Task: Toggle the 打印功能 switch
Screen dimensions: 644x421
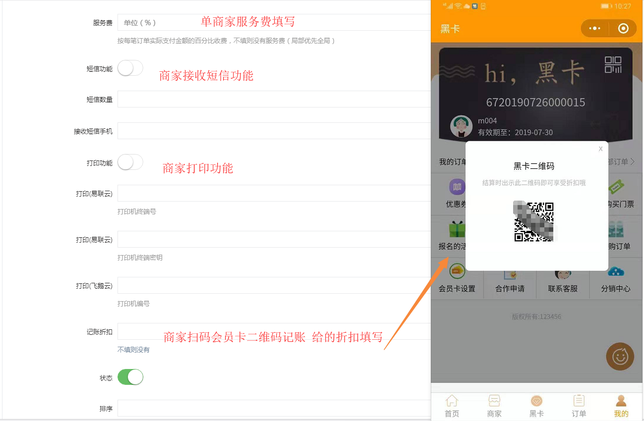Action: (x=130, y=162)
